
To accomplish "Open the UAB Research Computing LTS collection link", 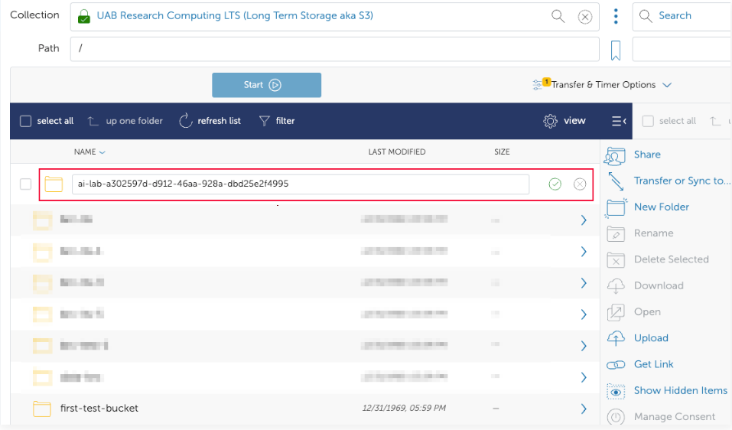I will tap(235, 15).
